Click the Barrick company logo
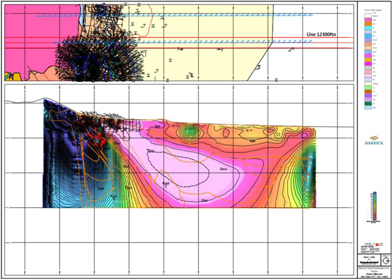The image size is (392, 280). coord(374,139)
